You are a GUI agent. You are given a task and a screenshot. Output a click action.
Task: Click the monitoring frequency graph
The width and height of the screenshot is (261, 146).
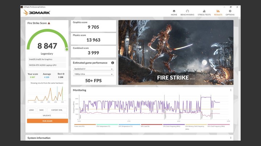(x=152, y=107)
